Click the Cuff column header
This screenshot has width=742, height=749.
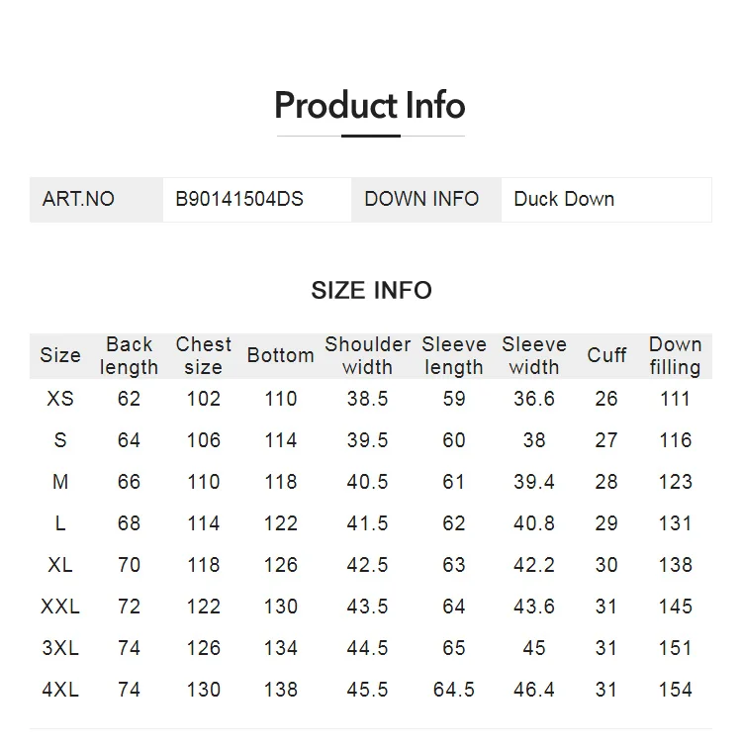point(606,355)
